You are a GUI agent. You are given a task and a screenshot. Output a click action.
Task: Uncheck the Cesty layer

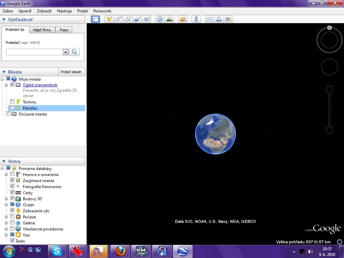point(12,192)
